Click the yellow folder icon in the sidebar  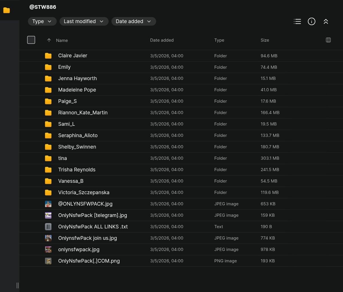click(7, 10)
